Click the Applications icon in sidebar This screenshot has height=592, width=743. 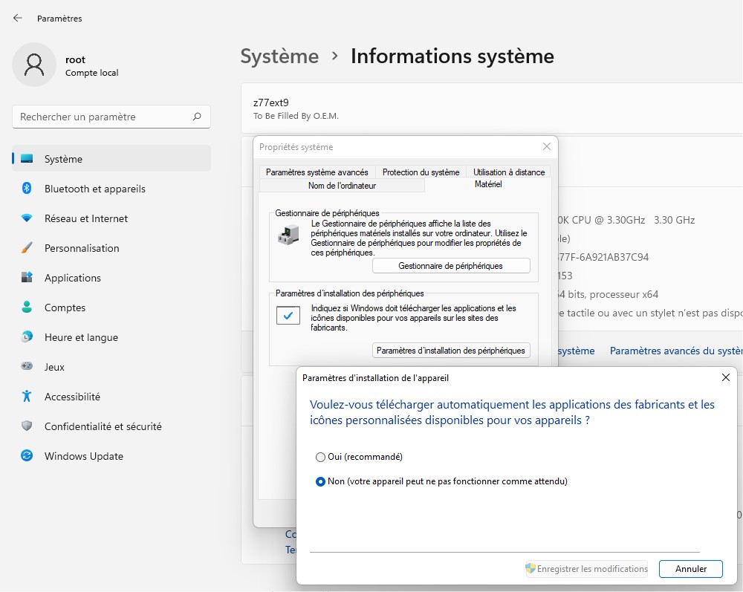27,278
